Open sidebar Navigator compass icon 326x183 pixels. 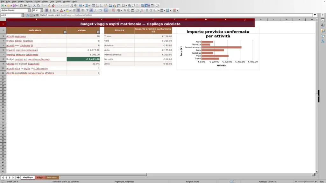323,36
